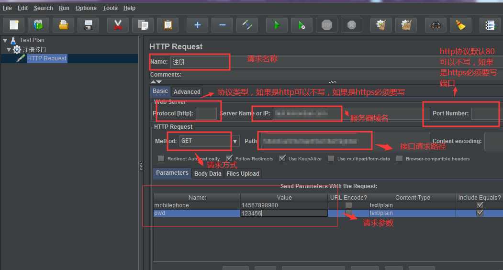Select the Files Upload tab

point(243,174)
